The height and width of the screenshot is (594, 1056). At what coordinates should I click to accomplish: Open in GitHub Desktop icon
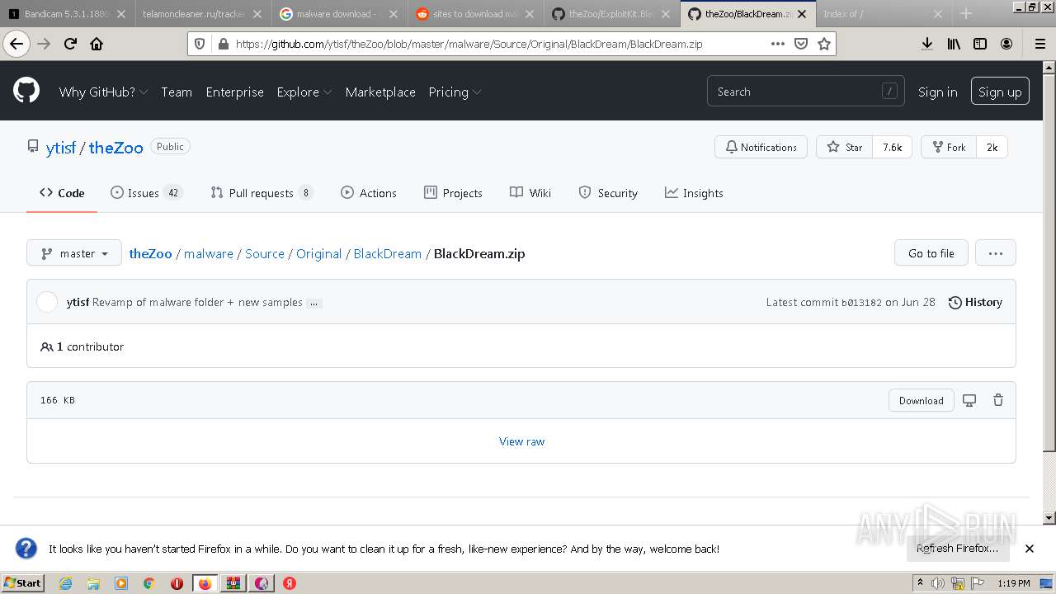(969, 400)
